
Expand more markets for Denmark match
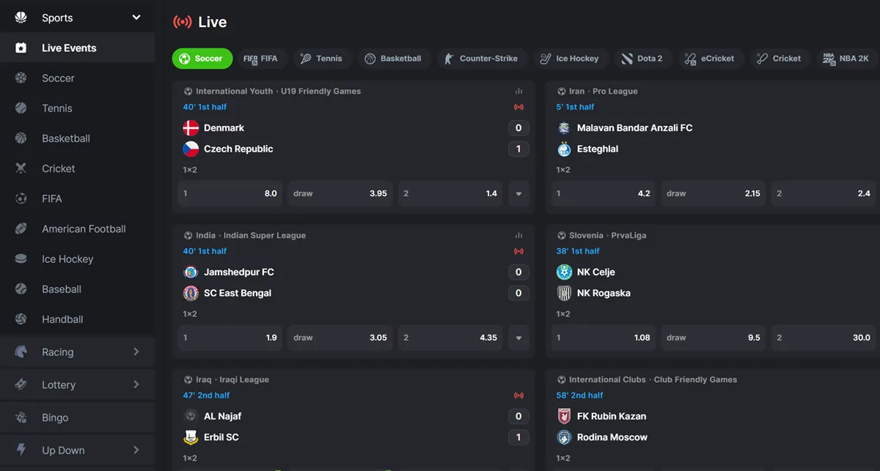click(518, 194)
